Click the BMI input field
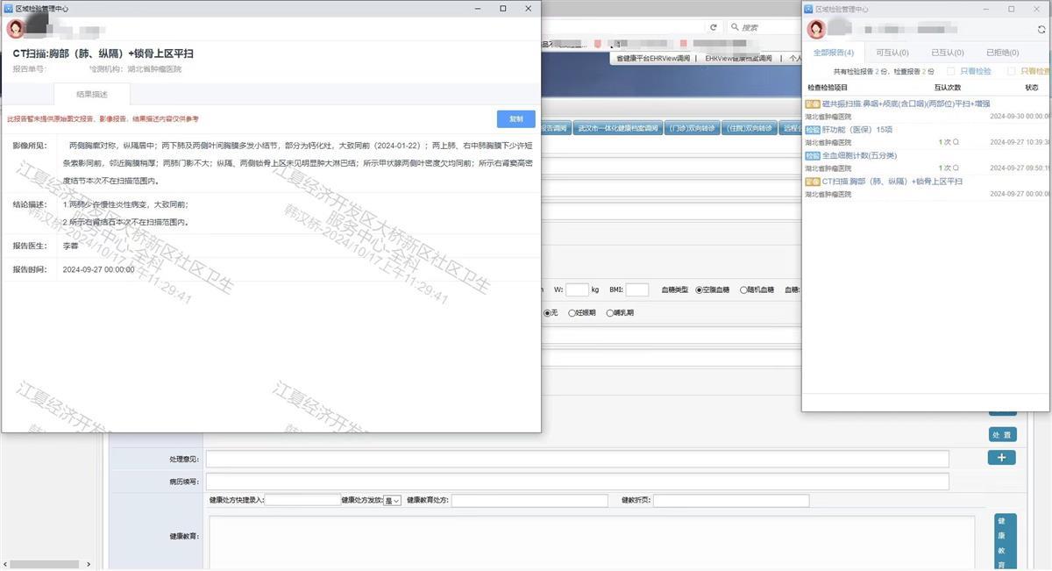The image size is (1052, 571). (637, 289)
